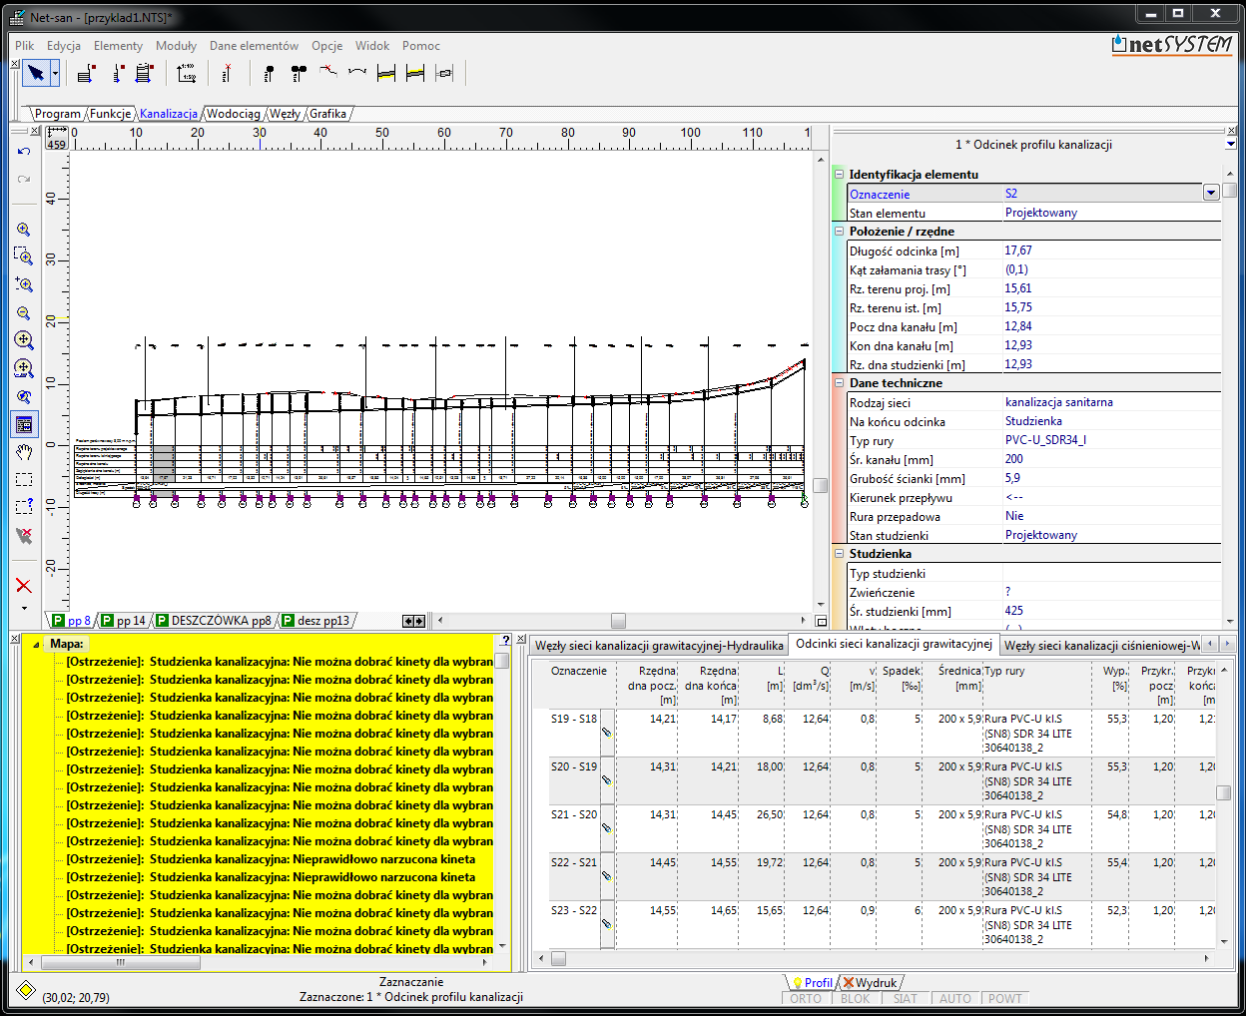Toggle SIAT grid mode
1246x1016 pixels.
906,998
